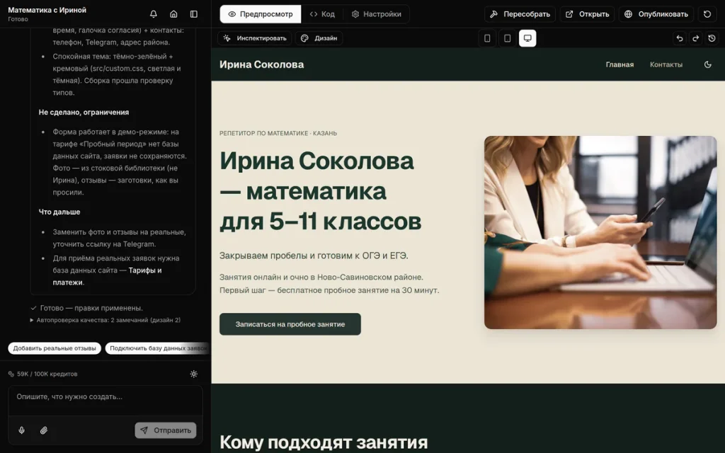Open Дизайн palette tool
Image resolution: width=725 pixels, height=453 pixels.
tap(319, 38)
